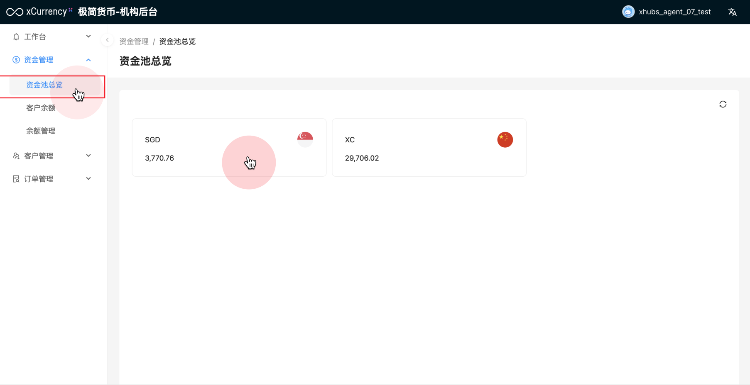This screenshot has height=385, width=750.
Task: Select the 3,770.76 balance value
Action: (x=159, y=158)
